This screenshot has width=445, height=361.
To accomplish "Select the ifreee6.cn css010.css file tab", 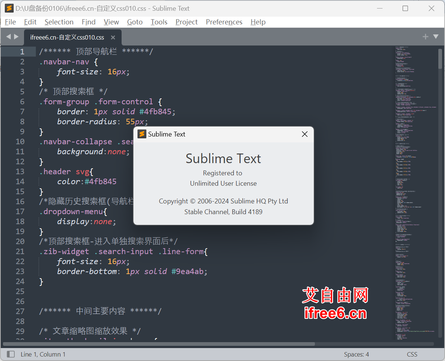I will [x=67, y=37].
